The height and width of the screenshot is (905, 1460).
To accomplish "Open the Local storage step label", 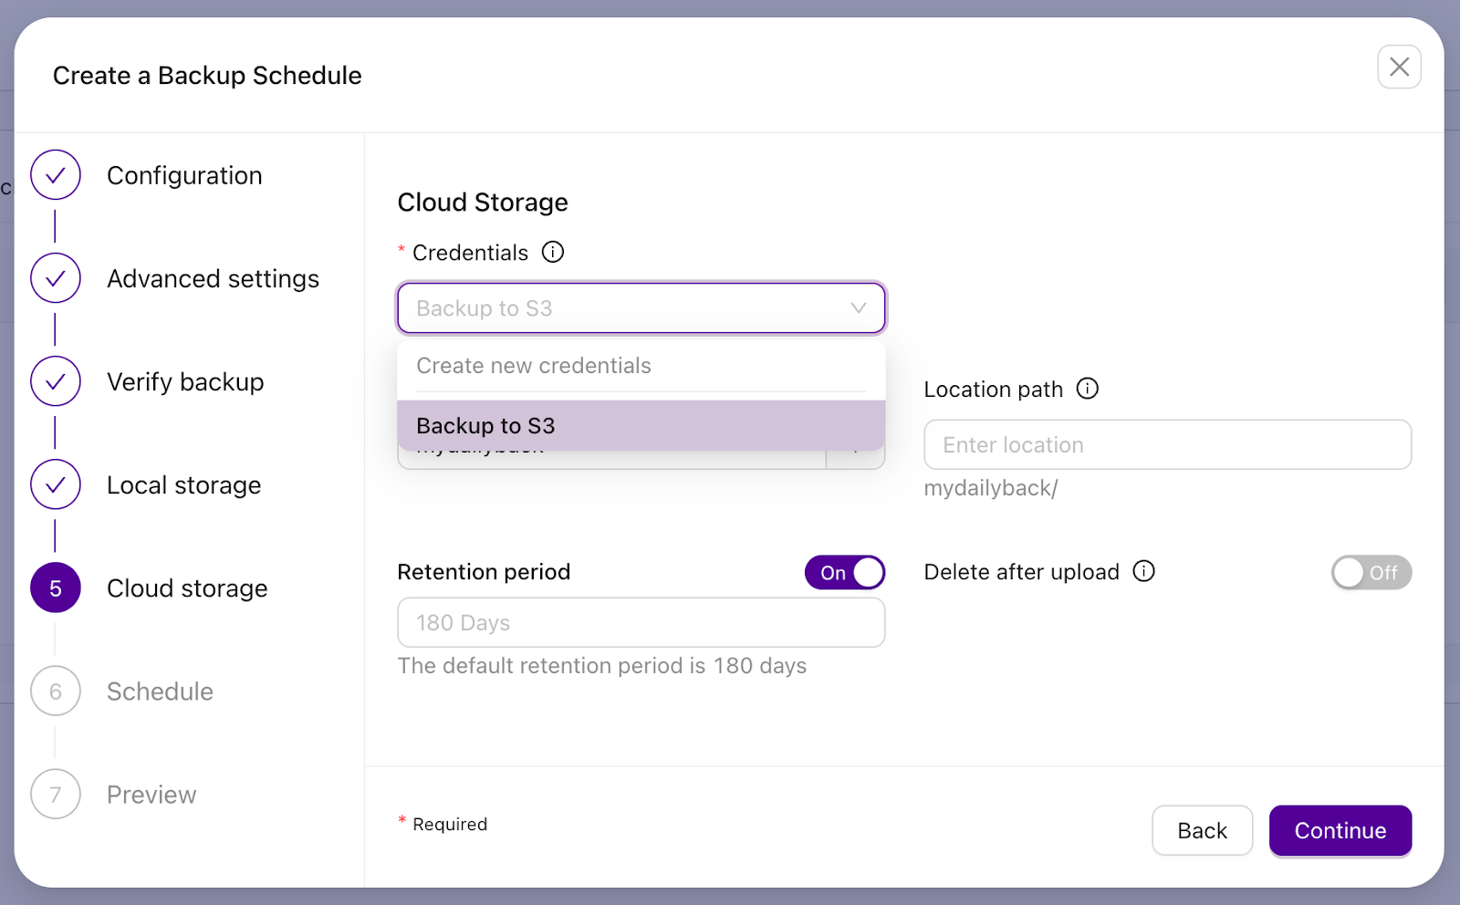I will [x=184, y=484].
